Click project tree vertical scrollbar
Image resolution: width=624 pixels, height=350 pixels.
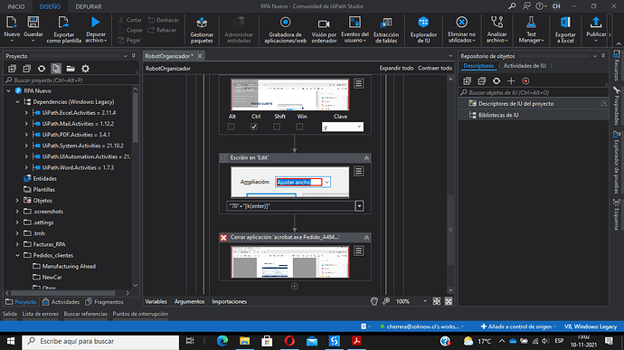click(x=136, y=118)
